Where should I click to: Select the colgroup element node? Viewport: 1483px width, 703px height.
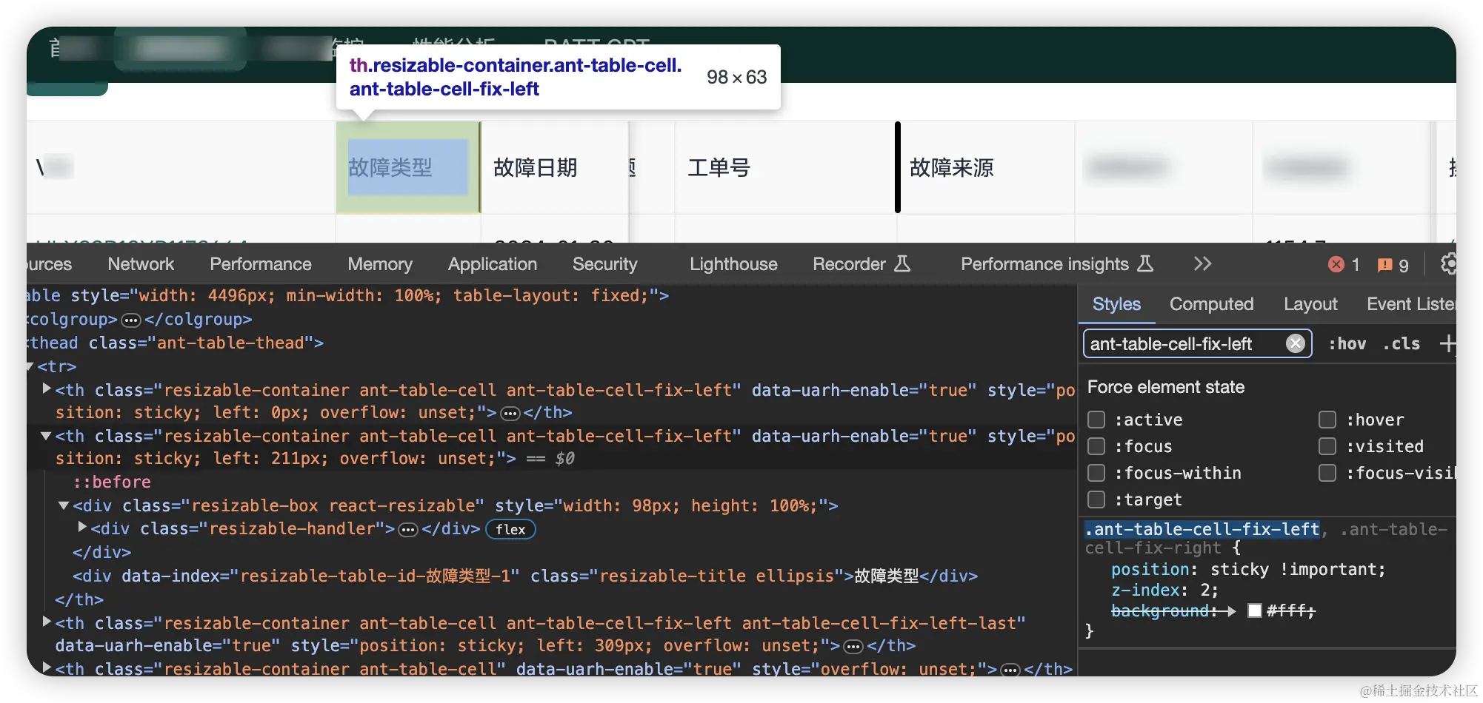139,320
